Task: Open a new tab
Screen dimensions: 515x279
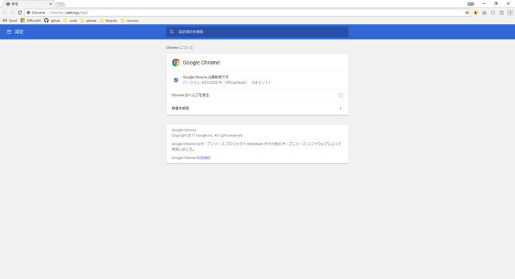Action: [61, 4]
